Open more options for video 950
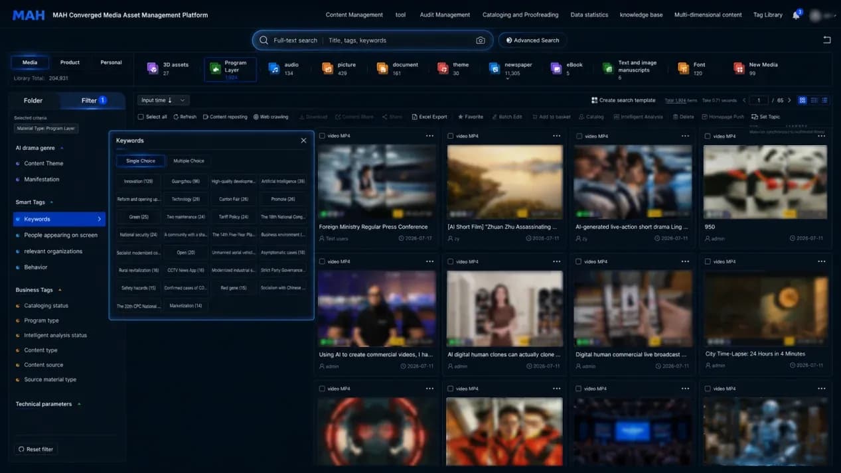 (822, 136)
